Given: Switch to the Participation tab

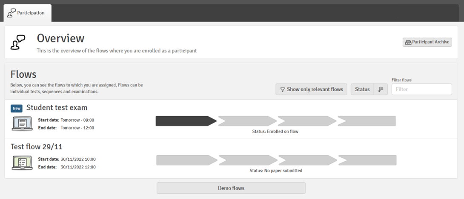Looking at the screenshot, I should [x=28, y=13].
